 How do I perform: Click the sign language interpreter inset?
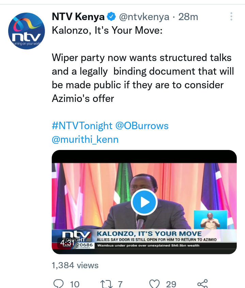point(211,220)
